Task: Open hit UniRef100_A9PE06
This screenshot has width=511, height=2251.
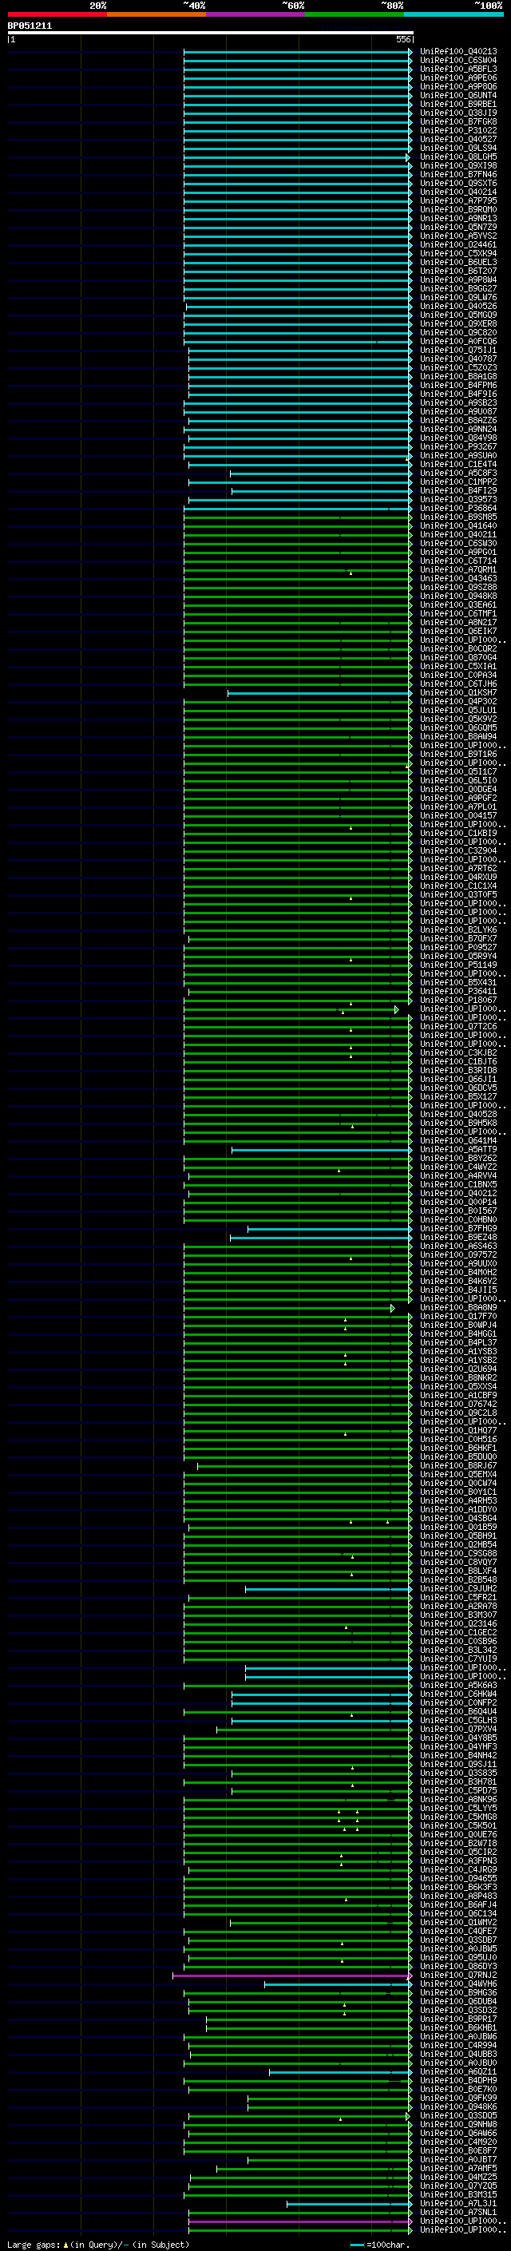Action: (x=458, y=77)
